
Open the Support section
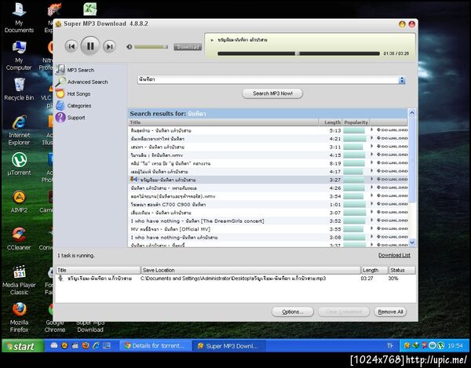76,118
